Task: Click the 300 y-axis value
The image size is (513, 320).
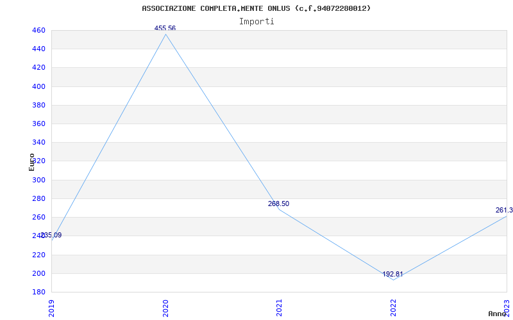Action: click(38, 180)
